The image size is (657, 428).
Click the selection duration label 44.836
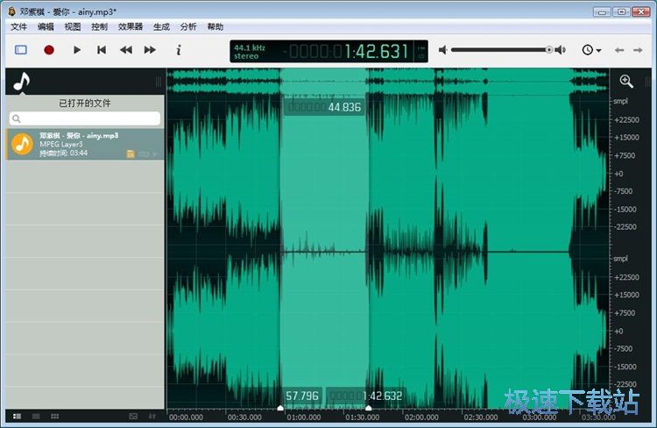[324, 107]
